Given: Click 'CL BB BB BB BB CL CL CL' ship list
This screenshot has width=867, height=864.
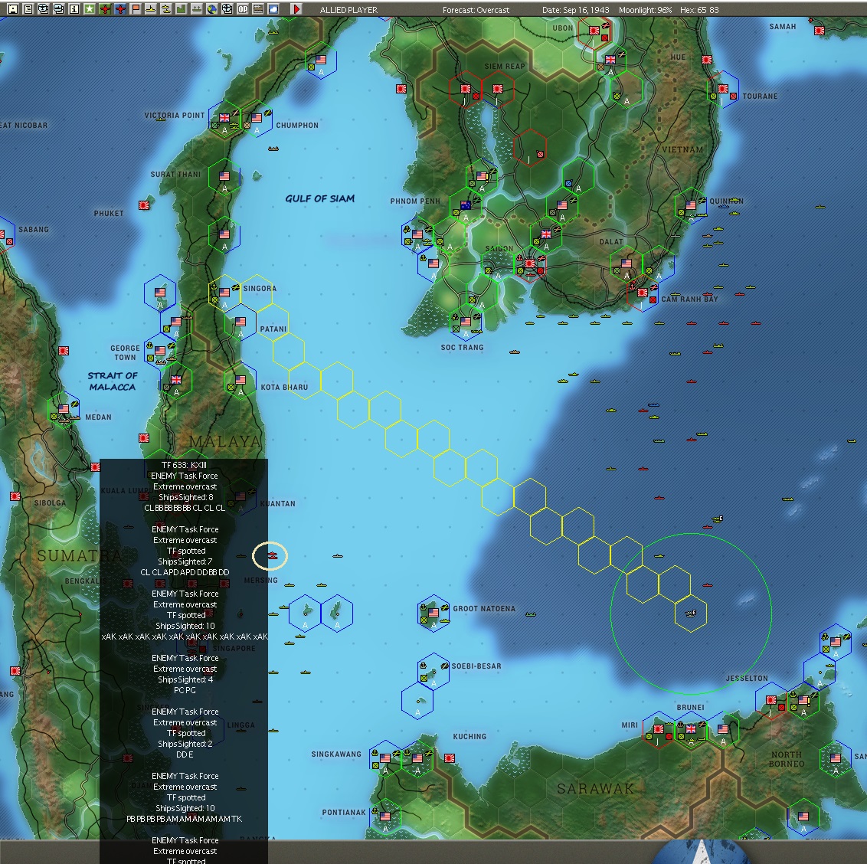Looking at the screenshot, I should click(x=185, y=508).
